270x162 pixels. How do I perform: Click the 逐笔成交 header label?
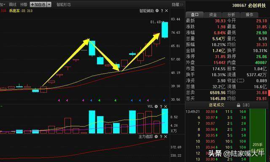coord(216,105)
